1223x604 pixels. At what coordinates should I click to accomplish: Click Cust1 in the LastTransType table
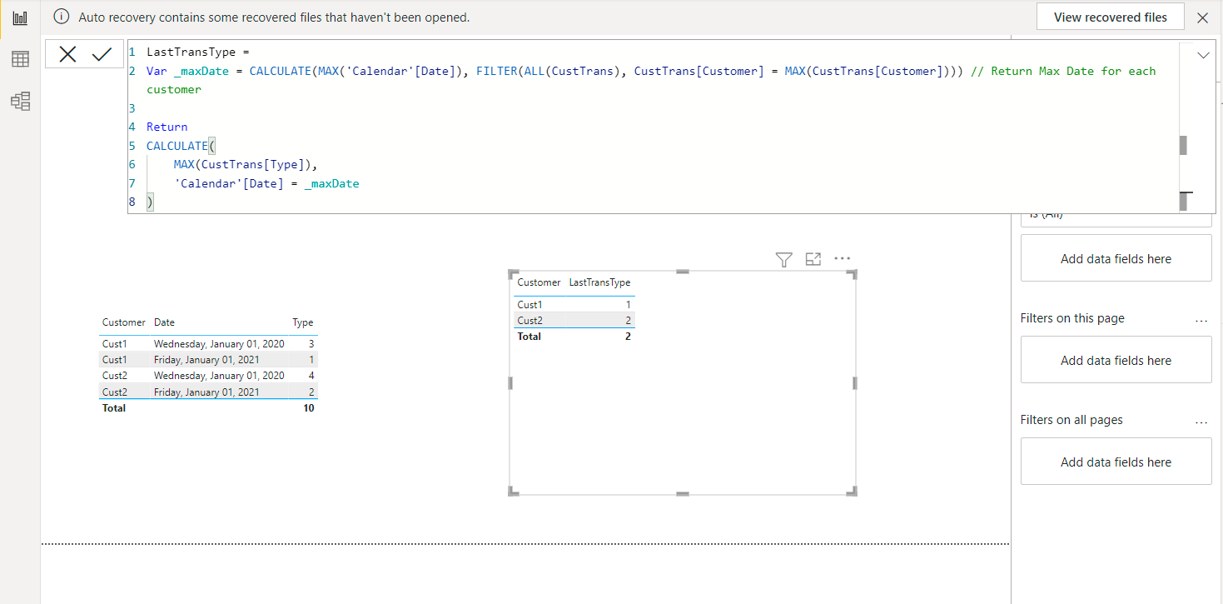tap(529, 305)
